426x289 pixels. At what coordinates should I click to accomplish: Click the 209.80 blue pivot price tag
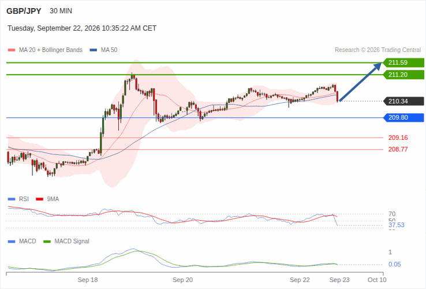[x=403, y=117]
